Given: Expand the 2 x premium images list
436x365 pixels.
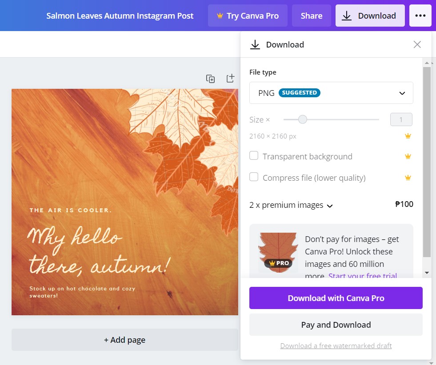Looking at the screenshot, I should [x=291, y=205].
